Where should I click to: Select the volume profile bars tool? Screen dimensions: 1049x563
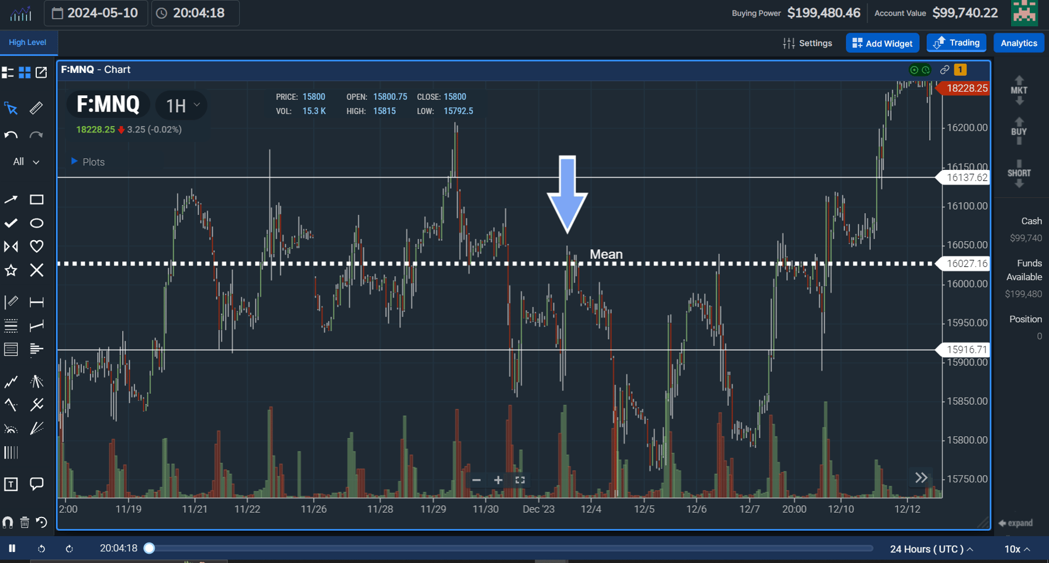click(x=36, y=349)
